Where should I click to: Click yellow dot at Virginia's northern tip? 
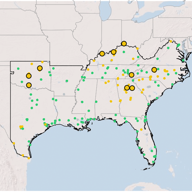click(171, 41)
